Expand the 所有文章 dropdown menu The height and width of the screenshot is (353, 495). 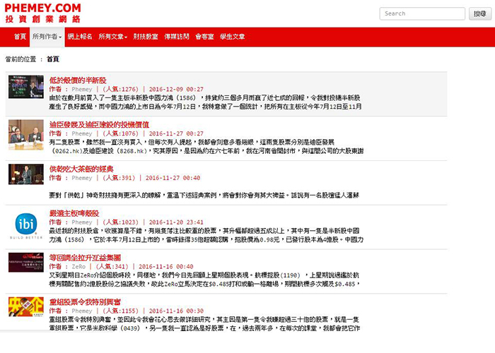pyautogui.click(x=113, y=36)
